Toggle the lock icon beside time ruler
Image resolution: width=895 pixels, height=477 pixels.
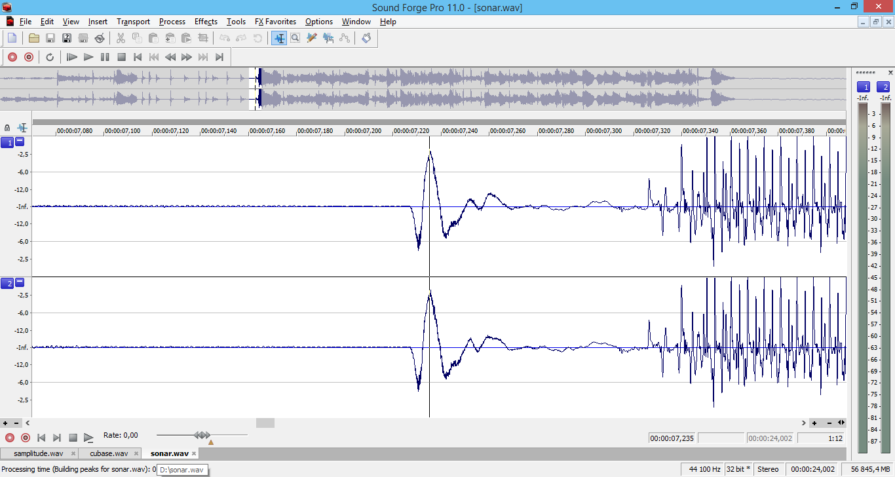[x=7, y=128]
